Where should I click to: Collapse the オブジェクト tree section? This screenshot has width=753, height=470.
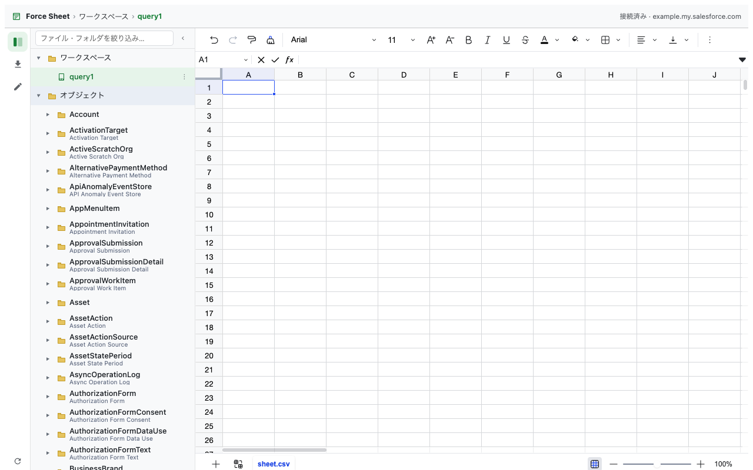click(39, 96)
